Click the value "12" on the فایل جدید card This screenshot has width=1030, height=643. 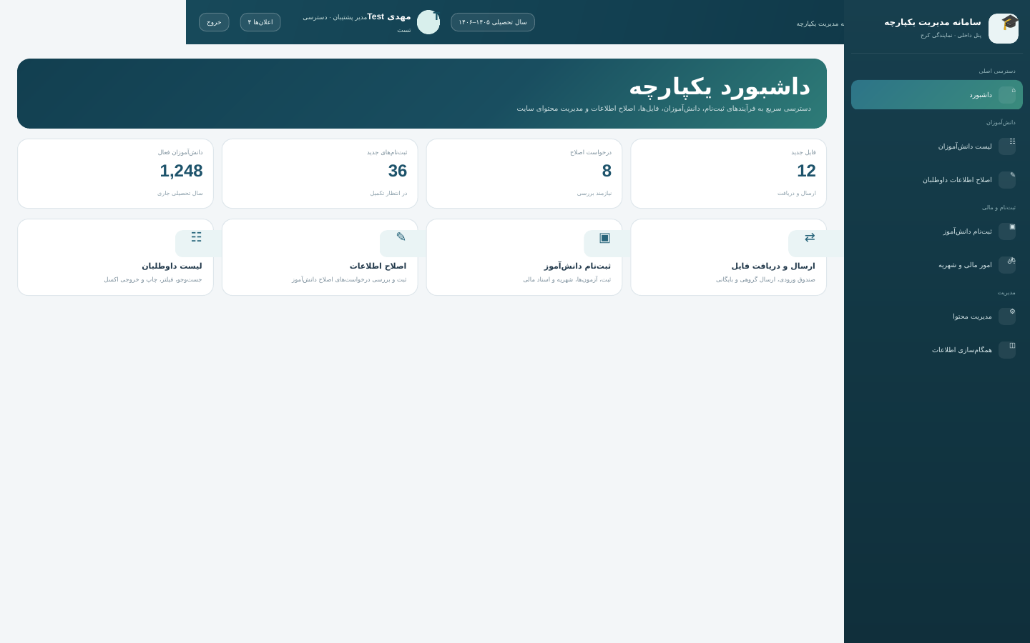pyautogui.click(x=806, y=171)
